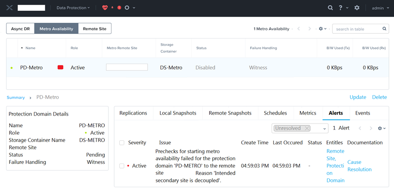This screenshot has height=189, width=394.
Task: Open the Events tab
Action: [x=363, y=113]
